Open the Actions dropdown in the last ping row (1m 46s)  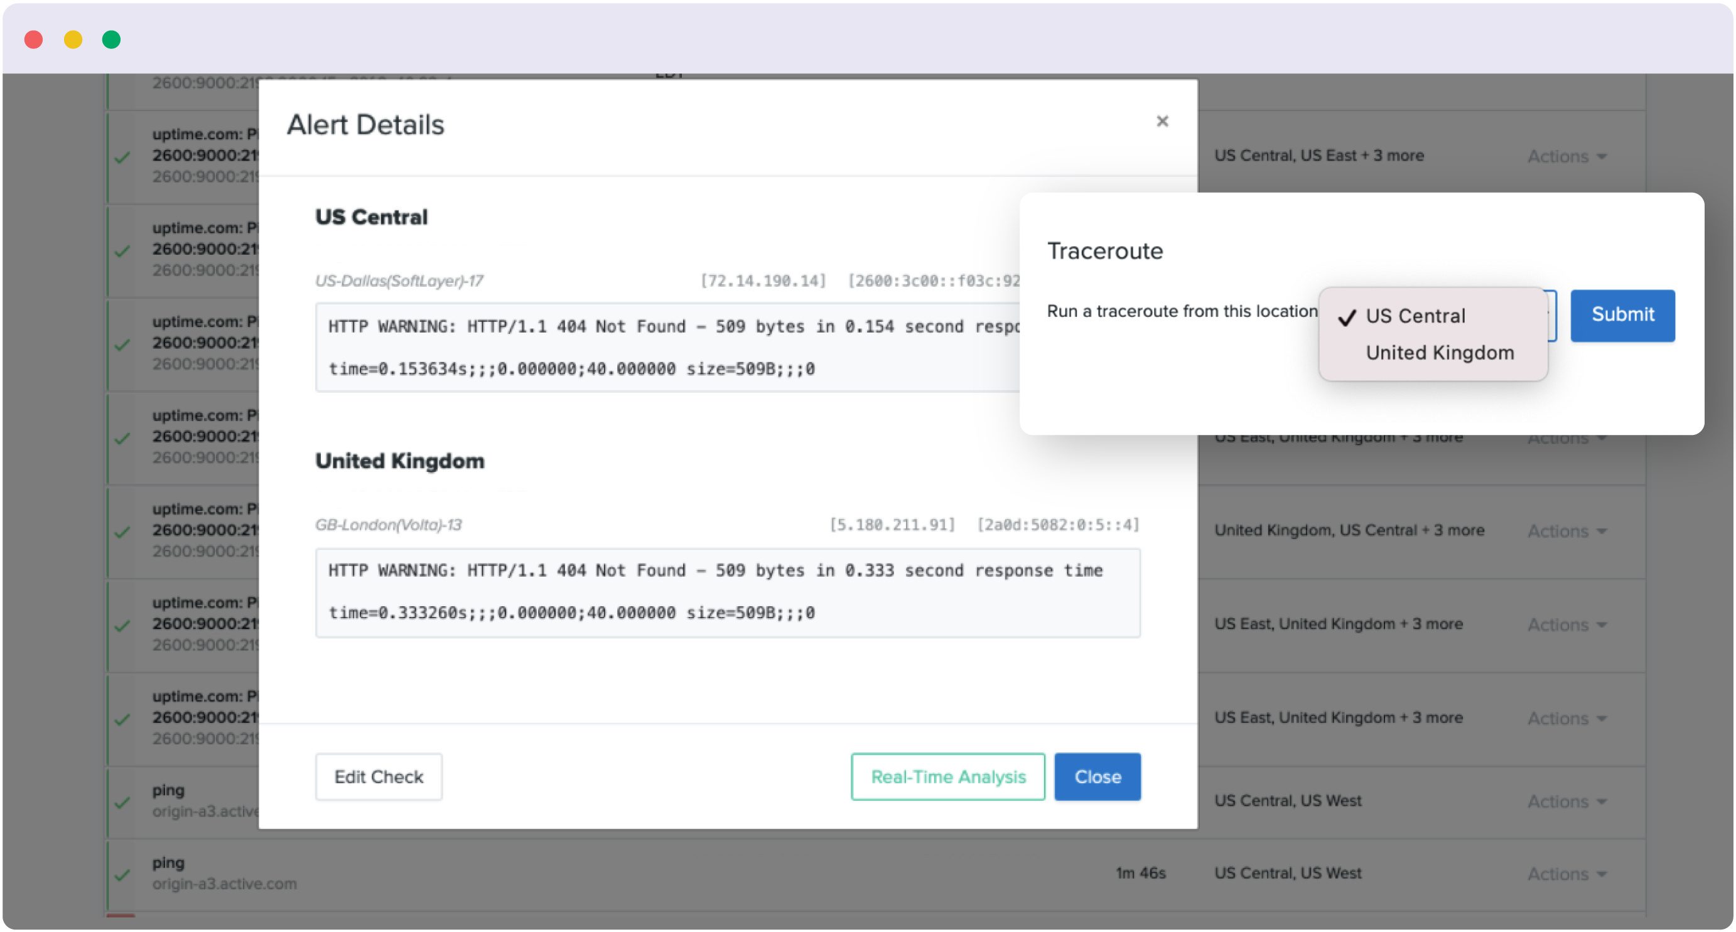[x=1566, y=874]
